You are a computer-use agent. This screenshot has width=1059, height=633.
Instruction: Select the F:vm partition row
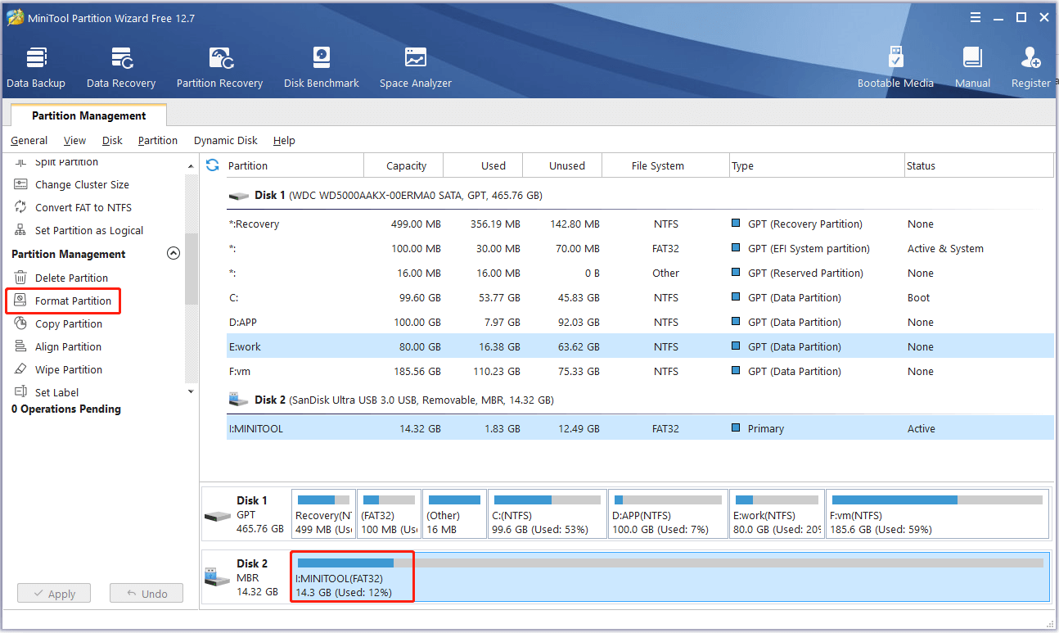tap(640, 372)
